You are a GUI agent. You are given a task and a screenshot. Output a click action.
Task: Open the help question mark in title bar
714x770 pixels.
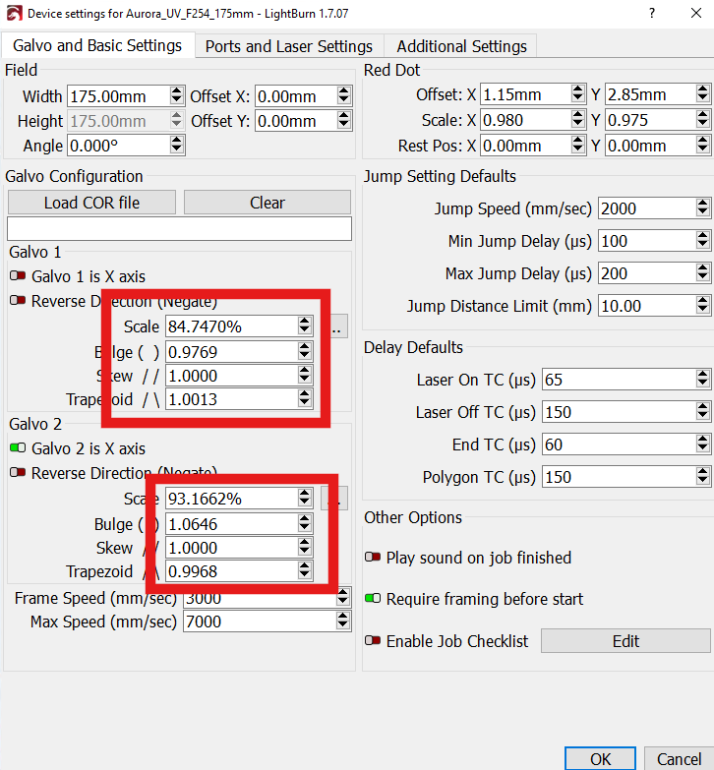[x=652, y=13]
